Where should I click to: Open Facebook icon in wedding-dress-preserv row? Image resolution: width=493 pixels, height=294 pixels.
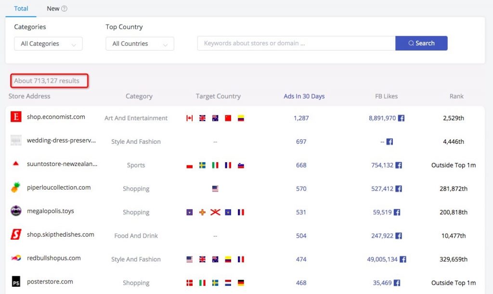pos(389,141)
